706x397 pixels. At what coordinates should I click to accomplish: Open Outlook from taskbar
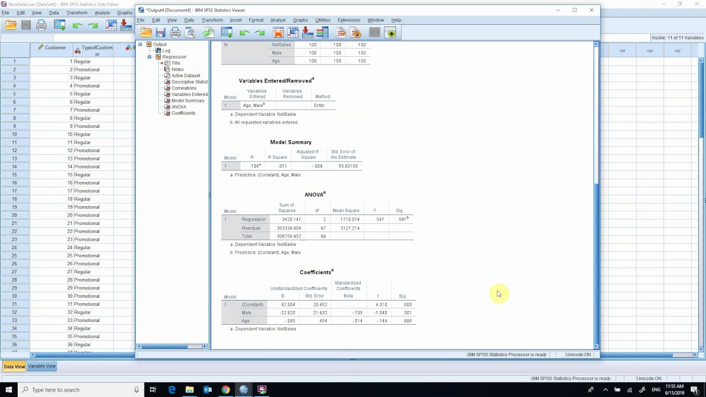208,390
